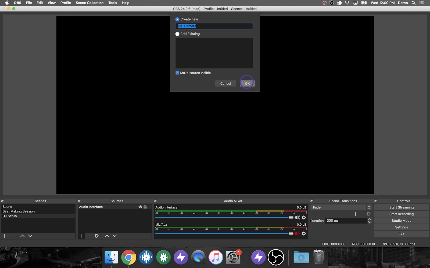
Task: Add a new scene with the plus icon
Action: click(x=5, y=236)
